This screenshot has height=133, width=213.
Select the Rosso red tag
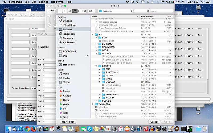coord(66,91)
